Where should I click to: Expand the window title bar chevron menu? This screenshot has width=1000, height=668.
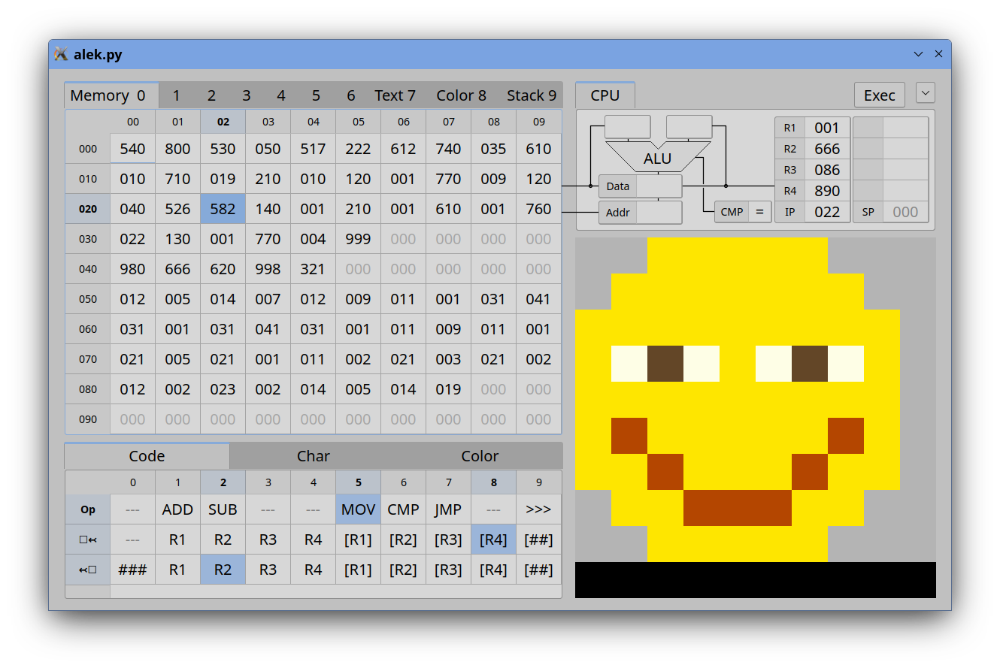click(918, 54)
